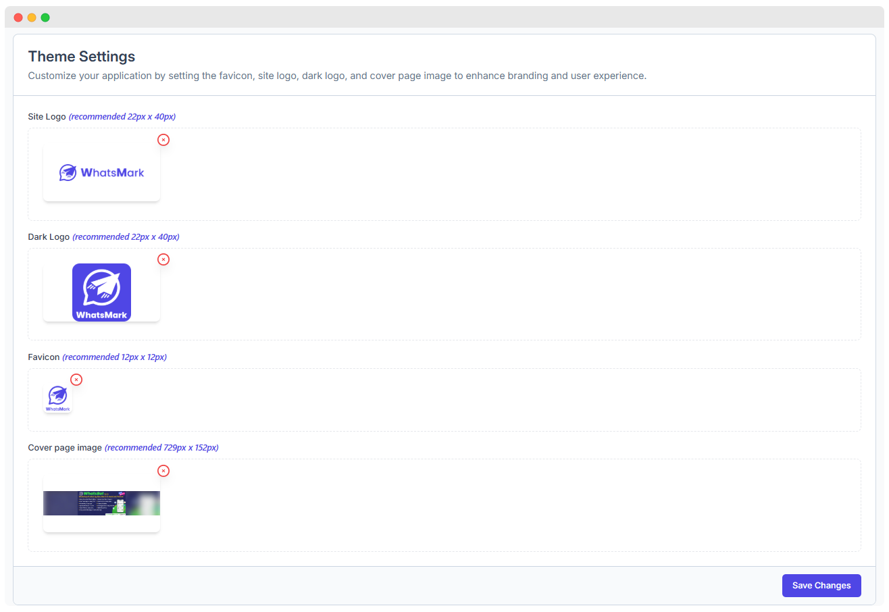
Task: Select the small Favicon thumbnail
Action: pyautogui.click(x=58, y=399)
